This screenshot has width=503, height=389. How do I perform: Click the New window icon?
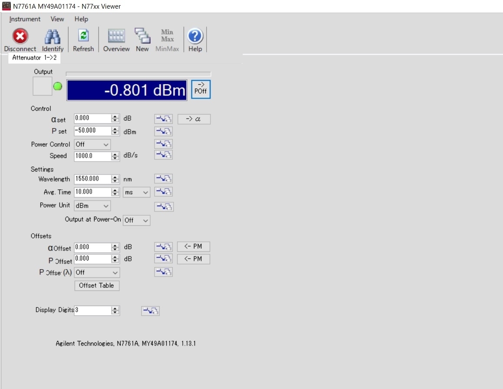(142, 36)
